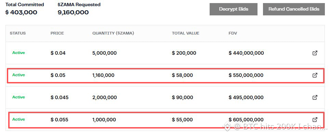330x135 pixels.
Task: Select the $90,000 total value cell
Action: click(182, 97)
